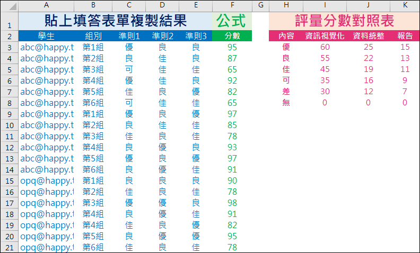Select 可 in 準則1 of row 5

tap(129, 69)
